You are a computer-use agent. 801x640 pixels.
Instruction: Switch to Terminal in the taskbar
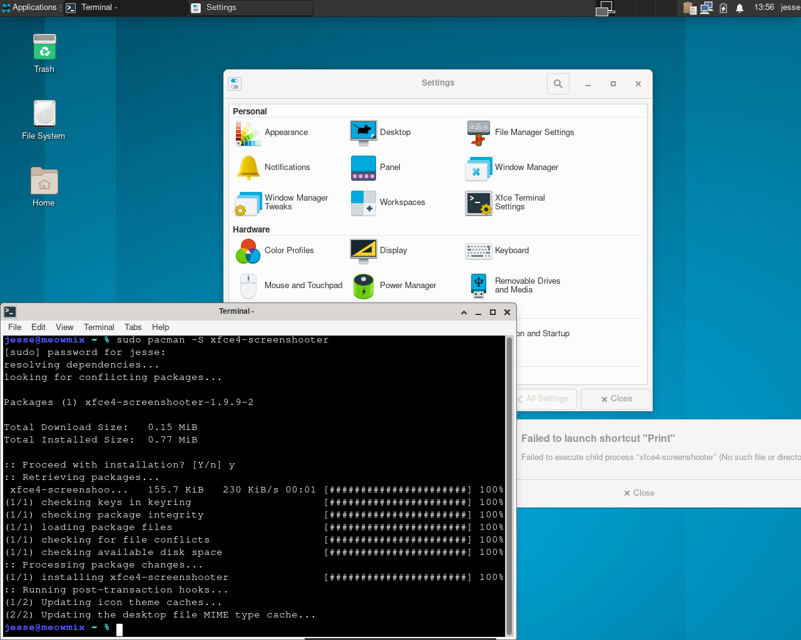125,7
